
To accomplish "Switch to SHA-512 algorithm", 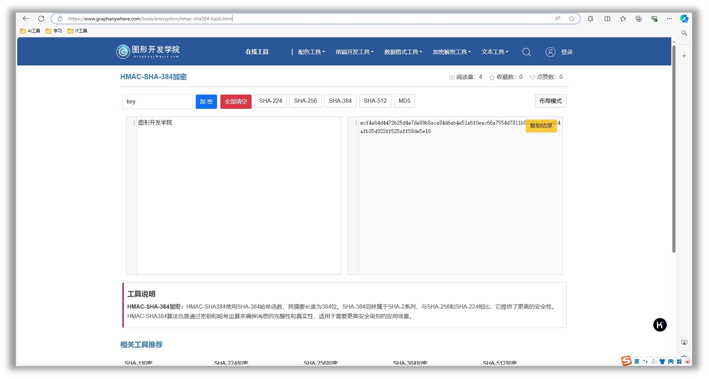I will [375, 101].
